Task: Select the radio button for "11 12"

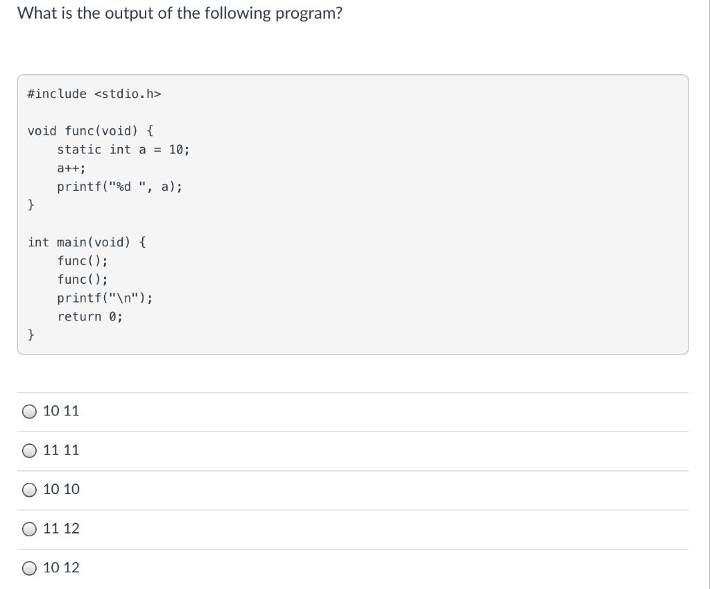Action: (28, 529)
